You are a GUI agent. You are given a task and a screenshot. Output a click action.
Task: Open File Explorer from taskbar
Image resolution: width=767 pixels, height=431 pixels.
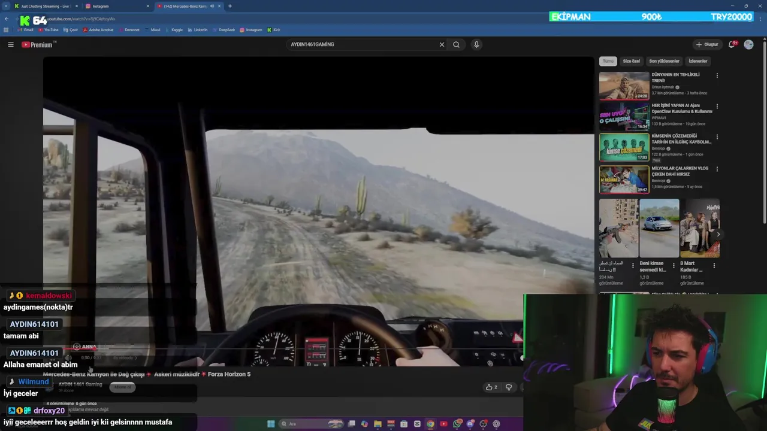[378, 424]
